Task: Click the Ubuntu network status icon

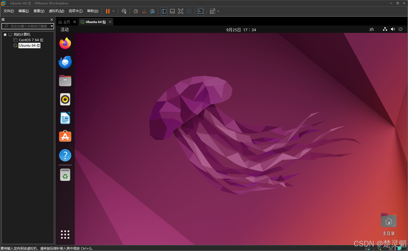Action: [x=385, y=29]
